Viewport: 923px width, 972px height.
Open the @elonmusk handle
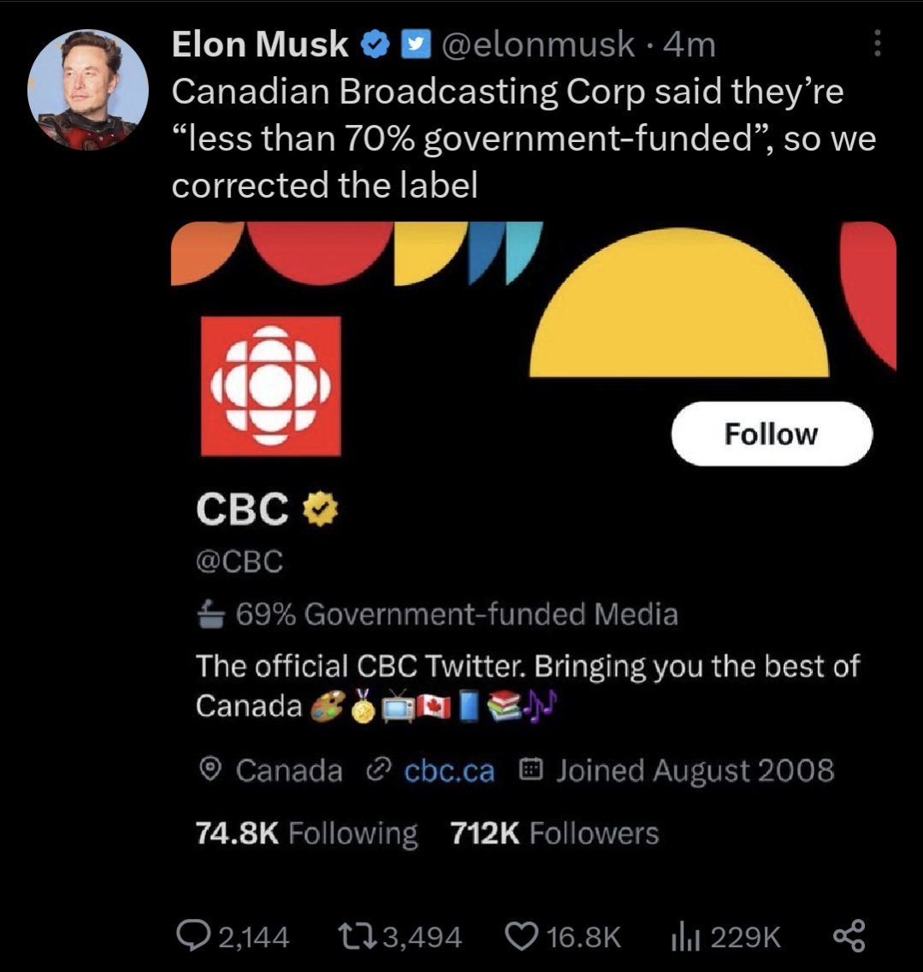pyautogui.click(x=535, y=44)
